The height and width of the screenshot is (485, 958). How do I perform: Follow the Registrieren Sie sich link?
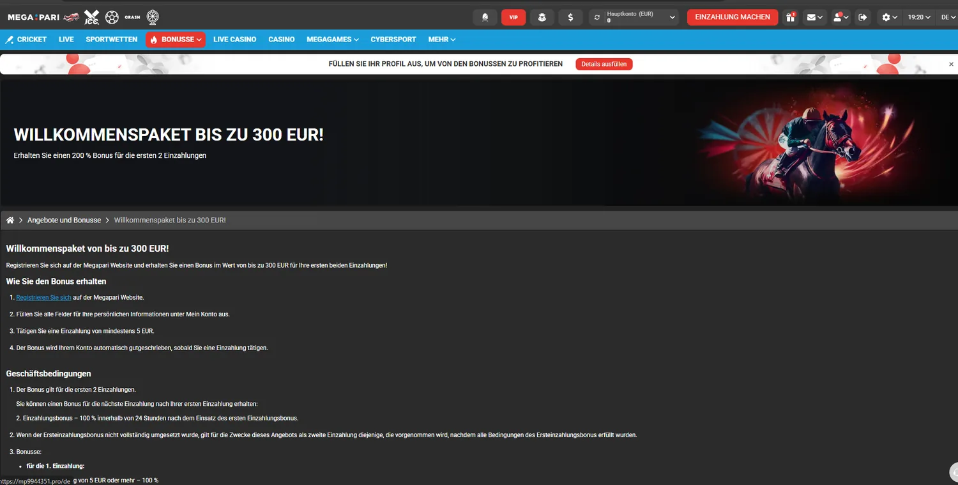pyautogui.click(x=43, y=297)
